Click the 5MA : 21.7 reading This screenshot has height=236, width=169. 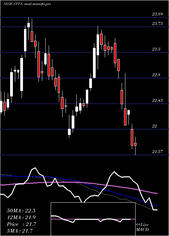[x=20, y=231]
